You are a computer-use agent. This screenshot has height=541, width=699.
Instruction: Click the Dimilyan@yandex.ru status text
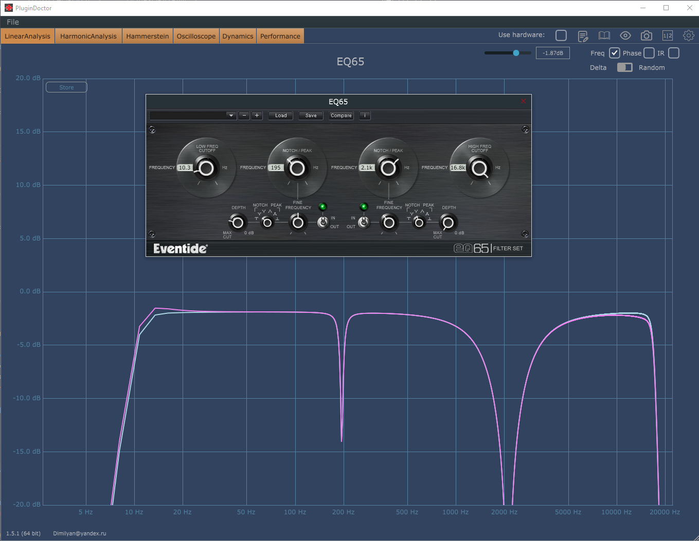[x=80, y=533]
